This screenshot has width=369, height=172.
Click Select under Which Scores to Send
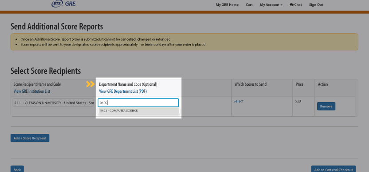pos(239,101)
